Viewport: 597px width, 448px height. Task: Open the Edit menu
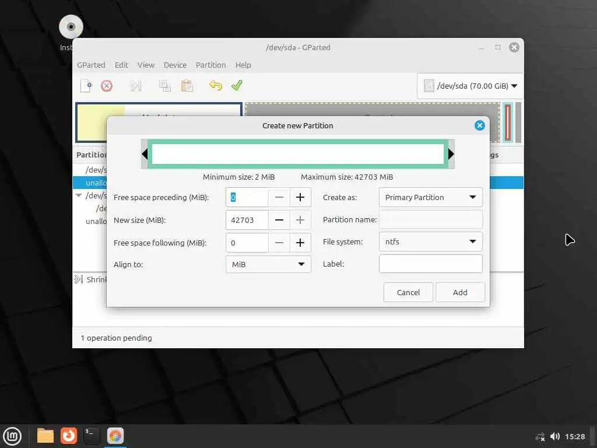121,65
